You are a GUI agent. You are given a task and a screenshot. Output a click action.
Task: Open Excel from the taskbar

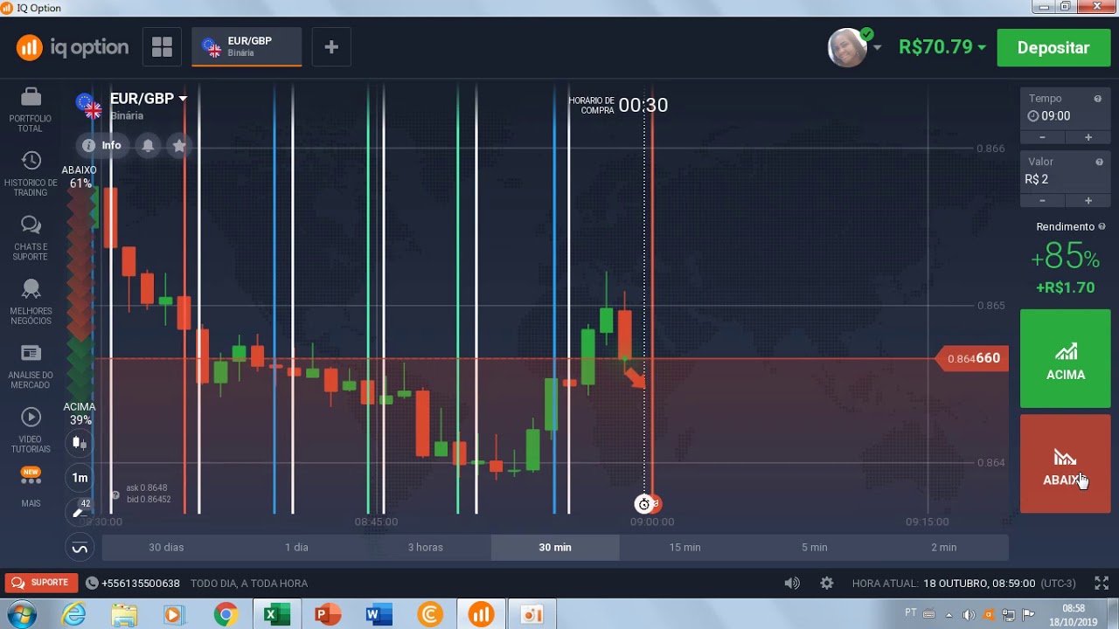tap(276, 615)
